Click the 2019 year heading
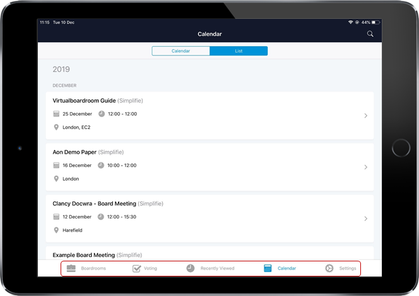This screenshot has height=296, width=419. point(61,69)
